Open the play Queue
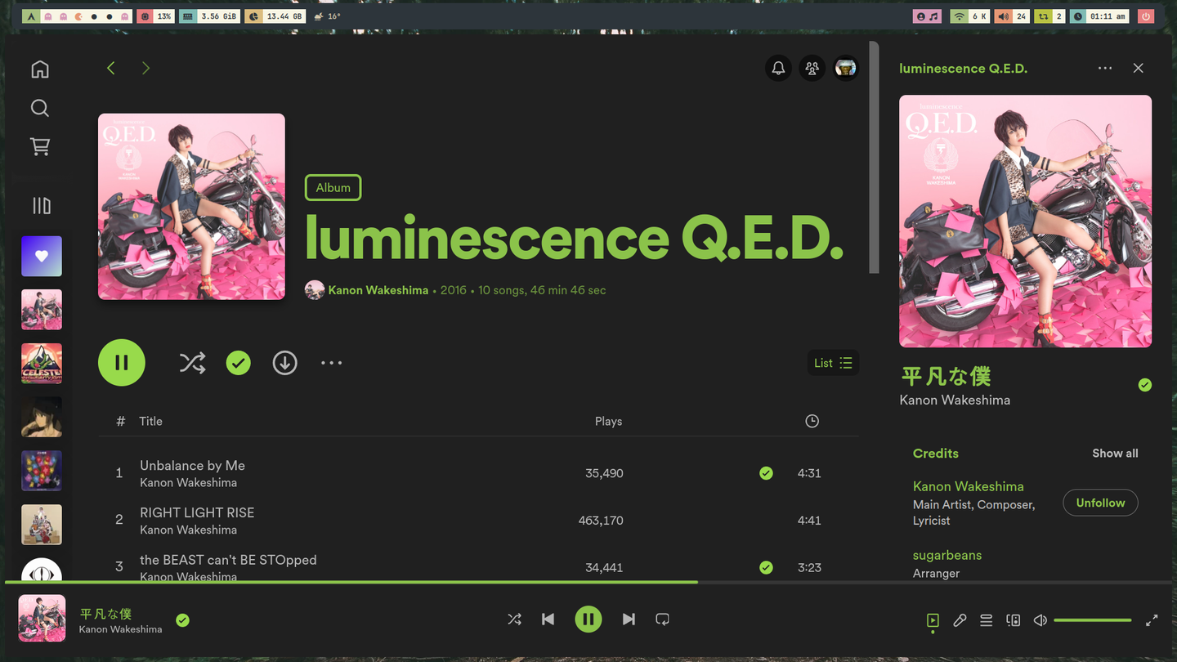The width and height of the screenshot is (1177, 662). pos(987,620)
